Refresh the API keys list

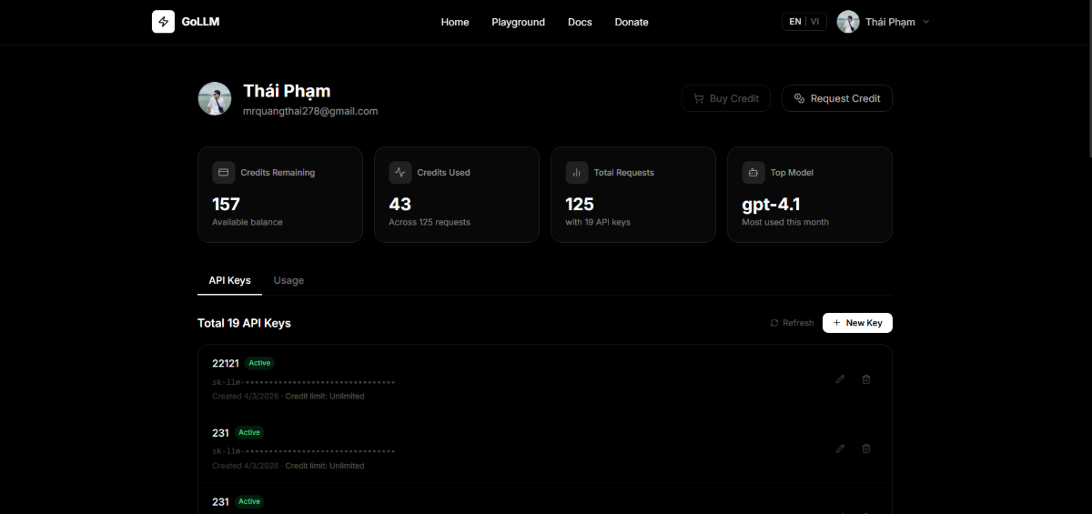click(792, 323)
